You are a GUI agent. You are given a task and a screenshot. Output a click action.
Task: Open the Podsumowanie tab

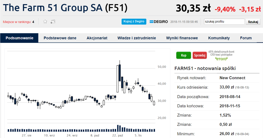[x=19, y=38]
